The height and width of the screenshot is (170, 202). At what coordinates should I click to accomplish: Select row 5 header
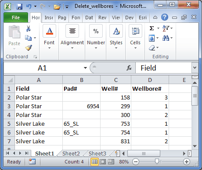[9, 124]
